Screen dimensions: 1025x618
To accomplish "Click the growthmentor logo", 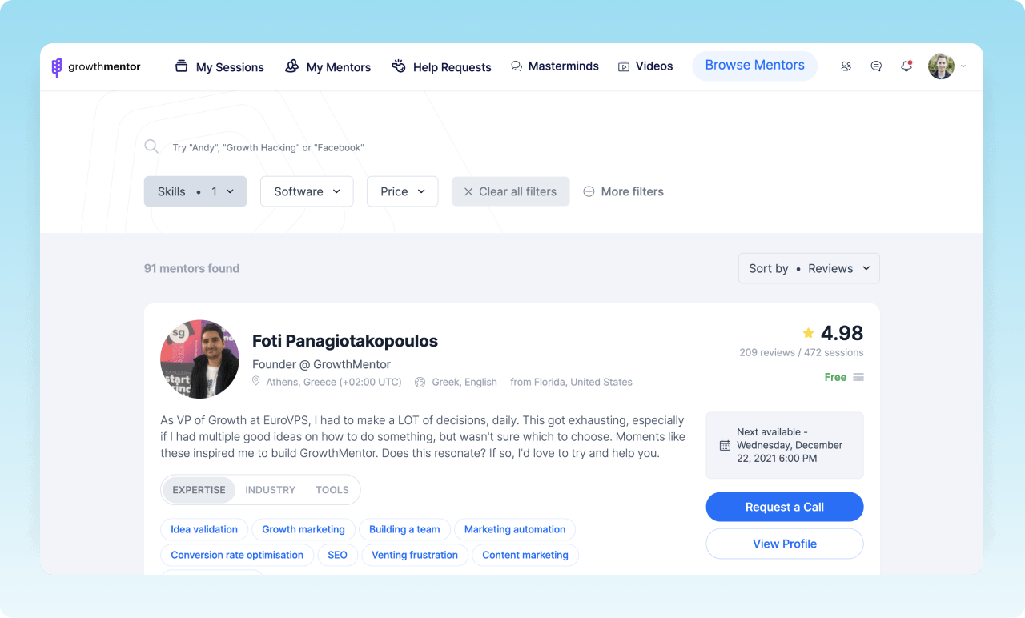I will coord(95,67).
